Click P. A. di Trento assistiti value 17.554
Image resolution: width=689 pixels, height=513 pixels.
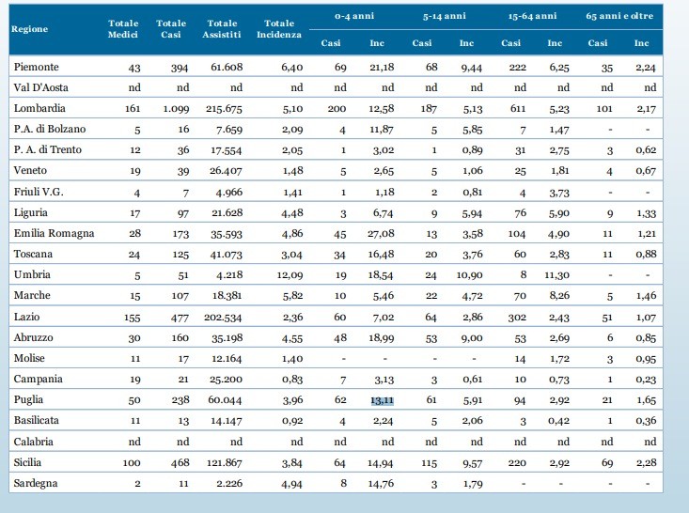227,150
